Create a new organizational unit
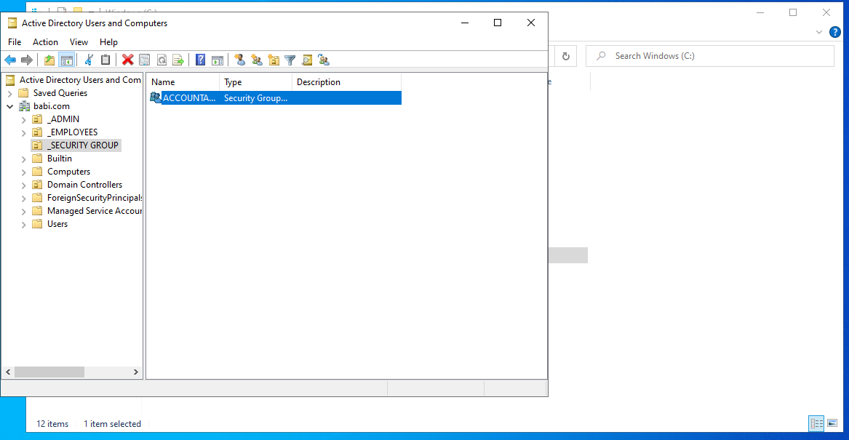Image resolution: width=849 pixels, height=440 pixels. [274, 60]
